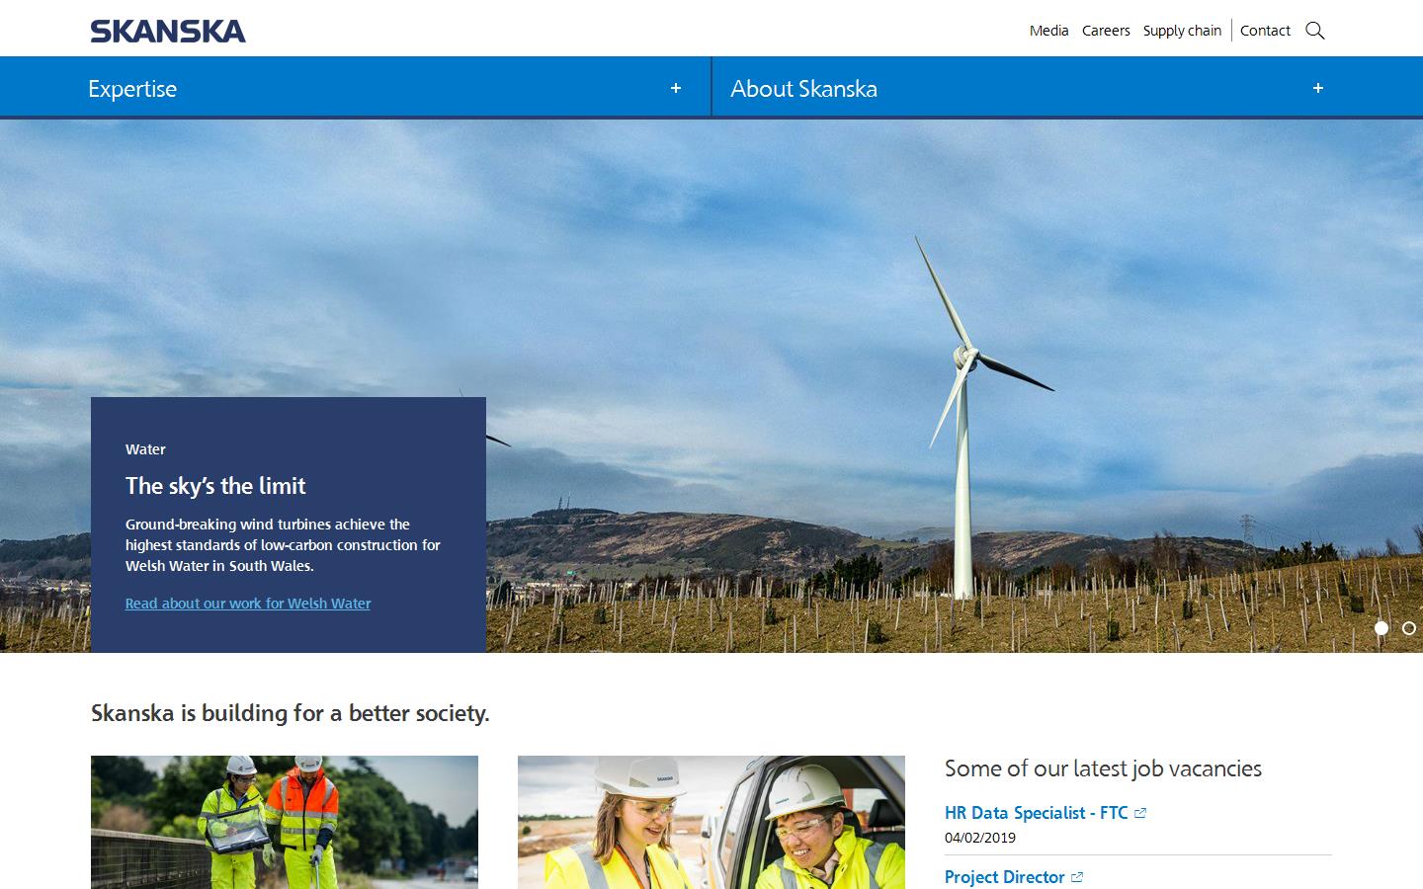The height and width of the screenshot is (889, 1423).
Task: Open the Media page
Action: tap(1047, 31)
